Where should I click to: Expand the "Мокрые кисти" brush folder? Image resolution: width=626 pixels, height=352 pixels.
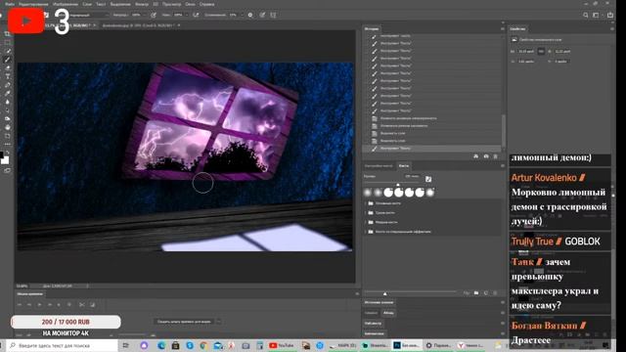[x=366, y=222]
